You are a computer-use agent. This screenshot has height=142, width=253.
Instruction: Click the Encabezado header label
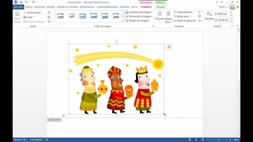[x=54, y=120]
